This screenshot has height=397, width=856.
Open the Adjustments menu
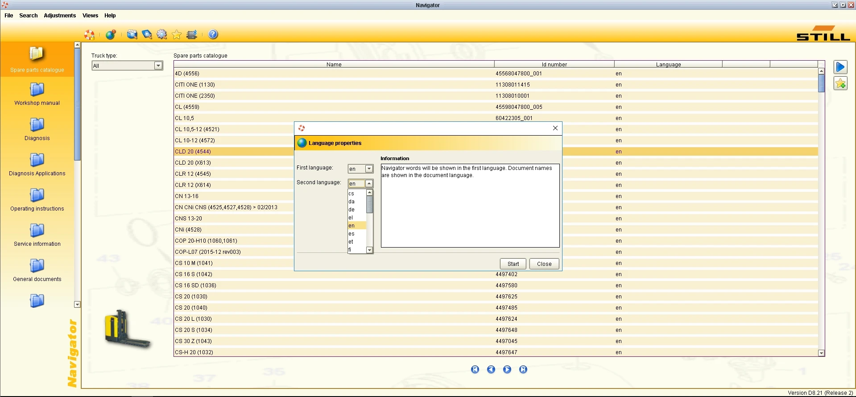click(60, 15)
